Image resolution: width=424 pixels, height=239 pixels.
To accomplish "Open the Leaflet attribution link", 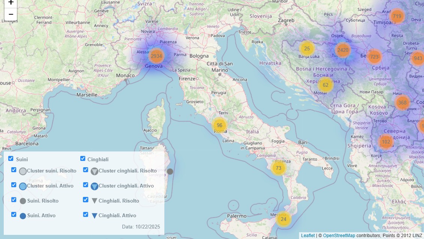I will pyautogui.click(x=308, y=236).
